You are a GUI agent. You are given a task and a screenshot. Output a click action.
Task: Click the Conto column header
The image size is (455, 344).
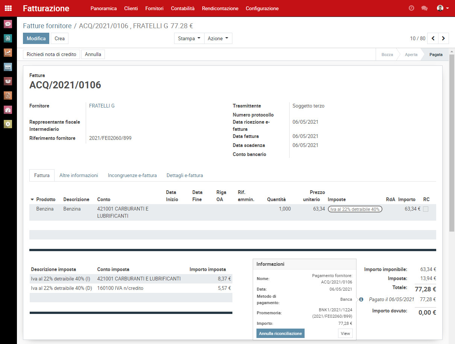coord(104,200)
